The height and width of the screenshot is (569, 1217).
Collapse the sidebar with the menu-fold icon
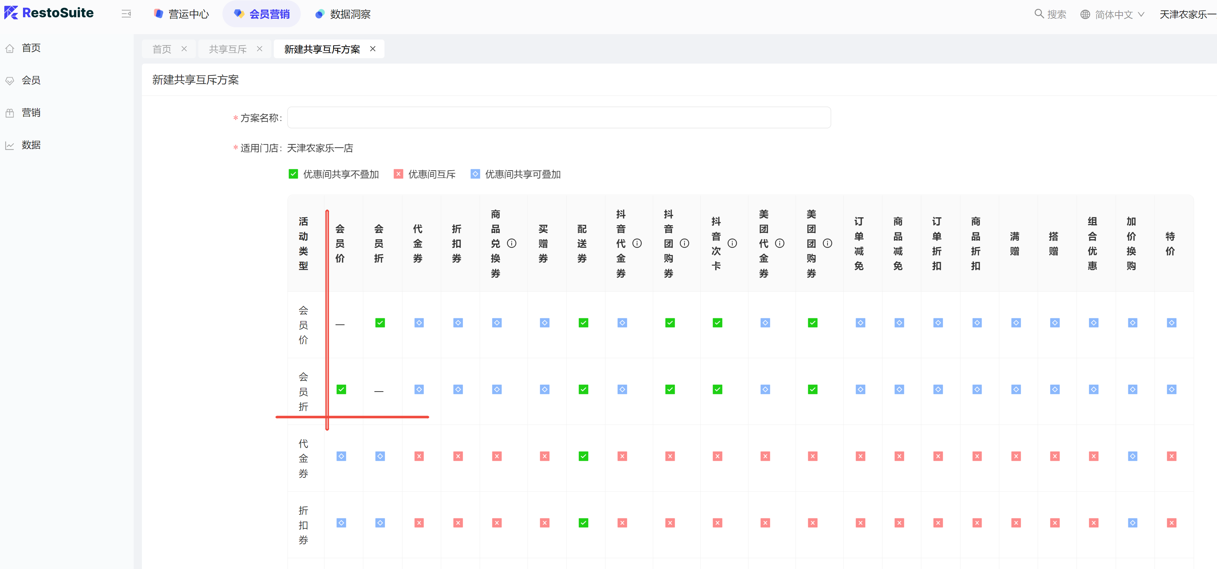pyautogui.click(x=126, y=14)
